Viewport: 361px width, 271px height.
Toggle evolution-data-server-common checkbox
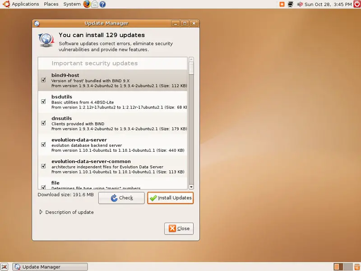[x=43, y=166]
